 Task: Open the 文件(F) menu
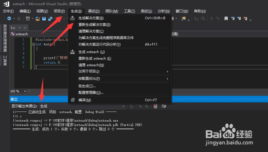[8, 11]
